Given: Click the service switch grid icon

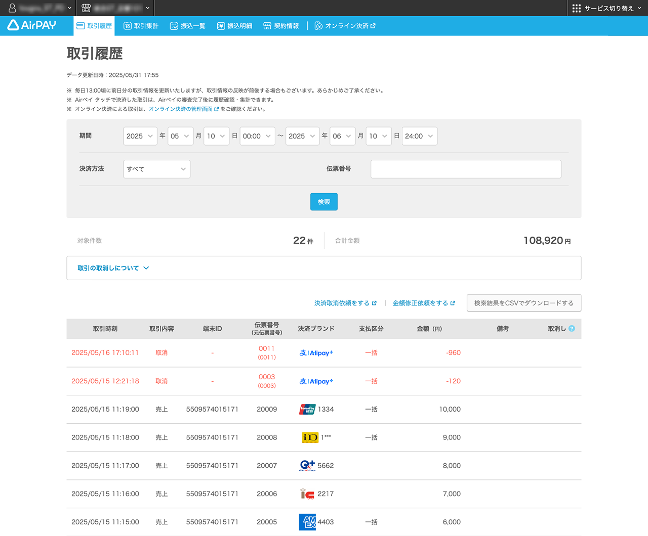Looking at the screenshot, I should coord(576,8).
